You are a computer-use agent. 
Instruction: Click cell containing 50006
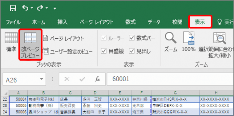pyautogui.click(x=18, y=112)
